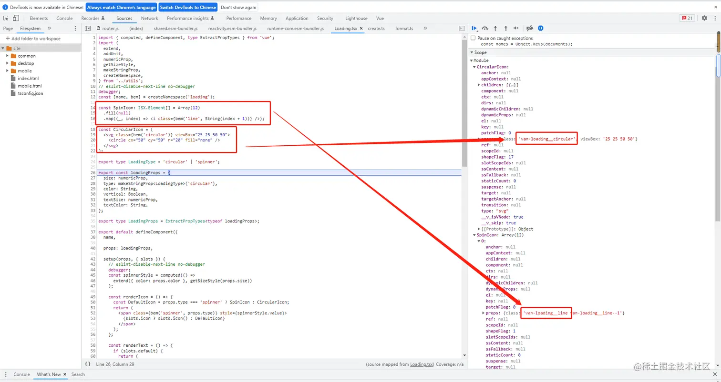
Task: Switch to the Console panel
Action: [x=64, y=18]
